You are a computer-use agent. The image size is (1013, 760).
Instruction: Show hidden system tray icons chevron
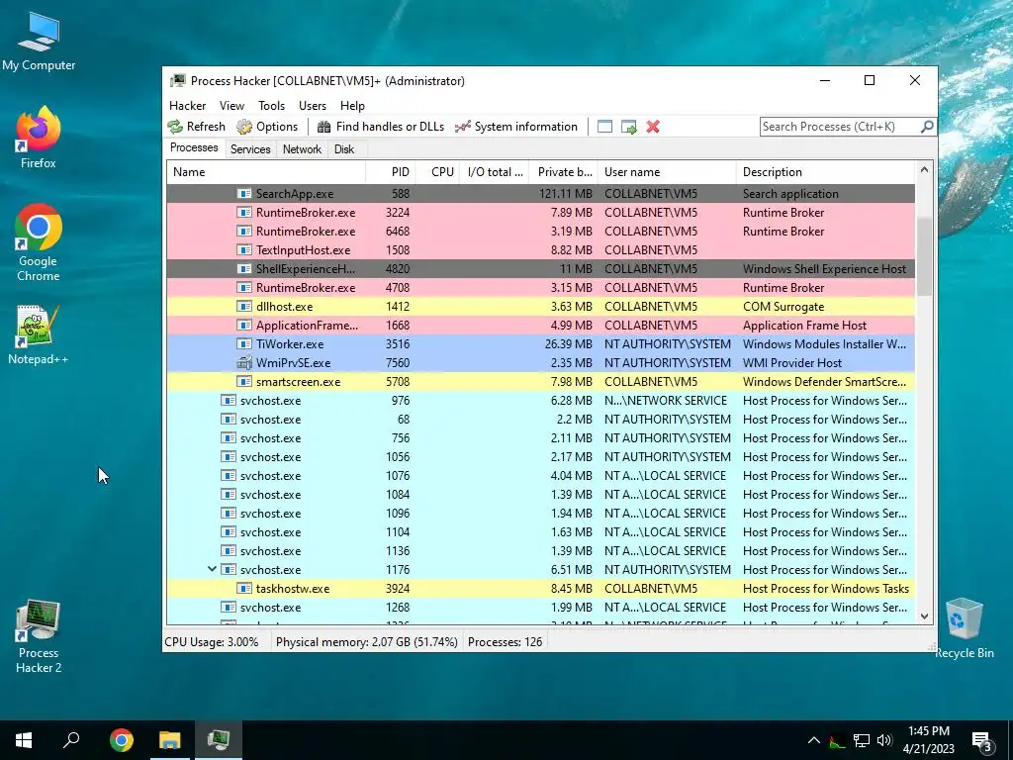click(814, 740)
